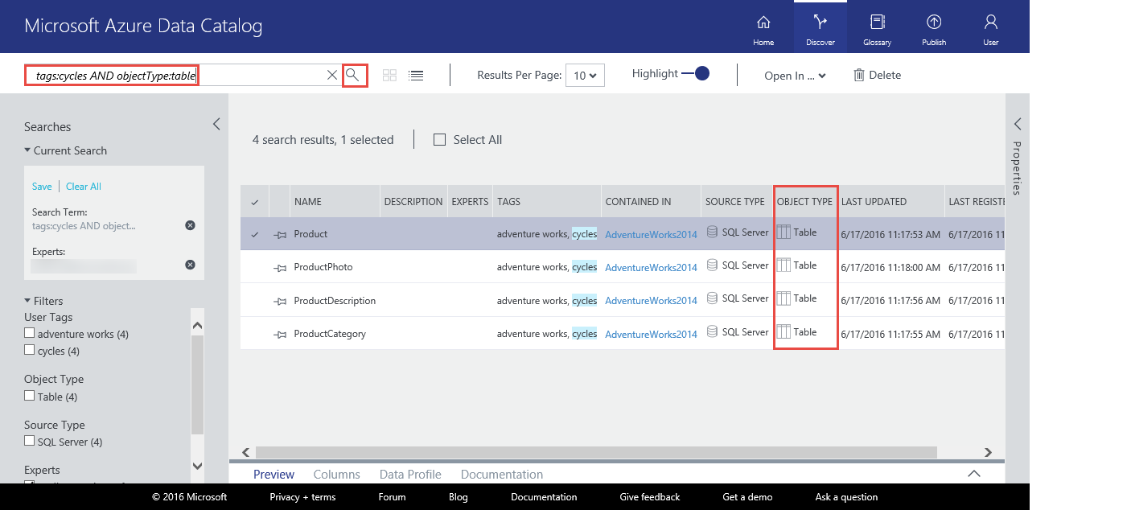The width and height of the screenshot is (1131, 510).
Task: Click the header select-all checkmark column
Action: 255,202
